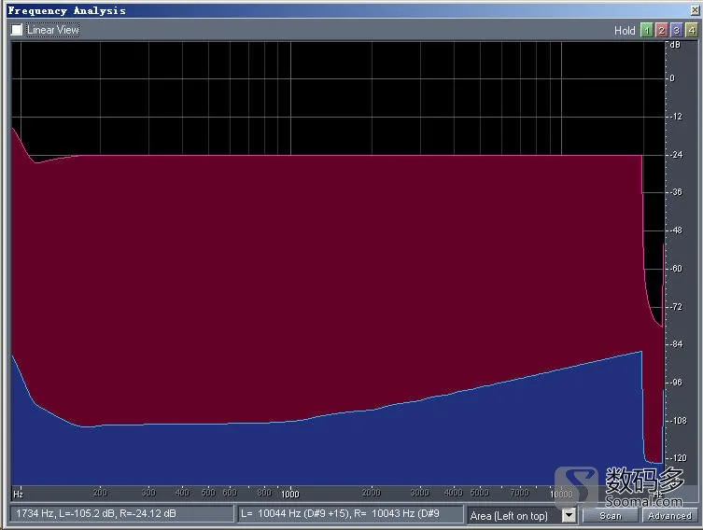Viewport: 703px width, 530px height.
Task: Click the 2000 Hz axis label
Action: tap(372, 493)
